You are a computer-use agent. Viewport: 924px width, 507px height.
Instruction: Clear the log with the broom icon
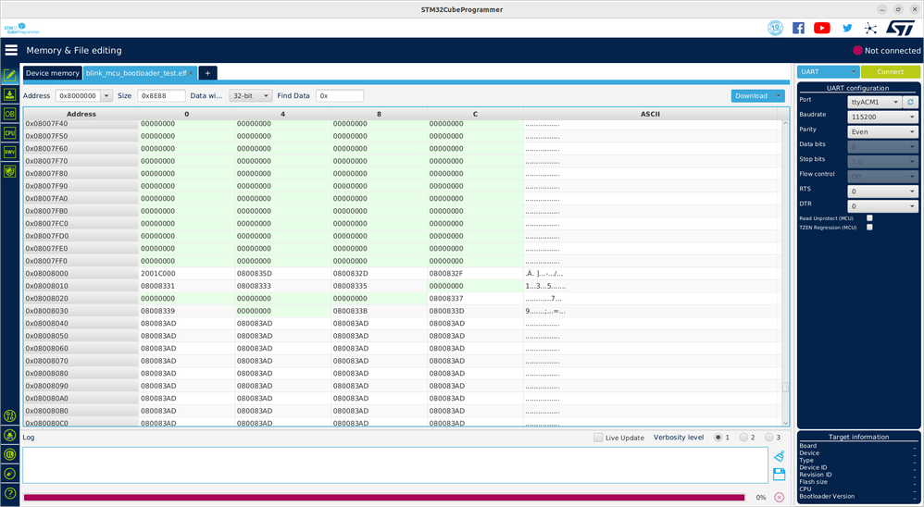point(779,456)
